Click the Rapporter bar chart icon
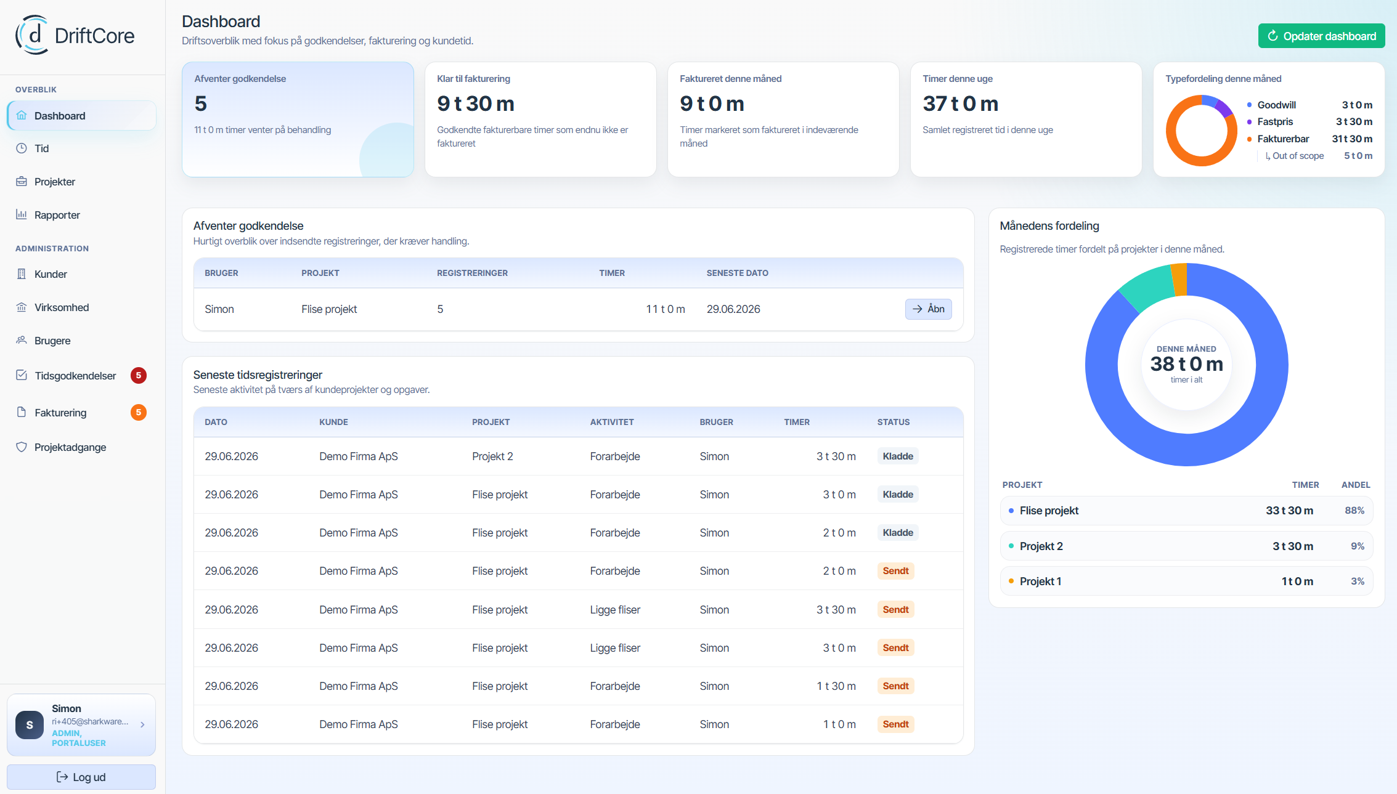The width and height of the screenshot is (1397, 794). (x=22, y=214)
